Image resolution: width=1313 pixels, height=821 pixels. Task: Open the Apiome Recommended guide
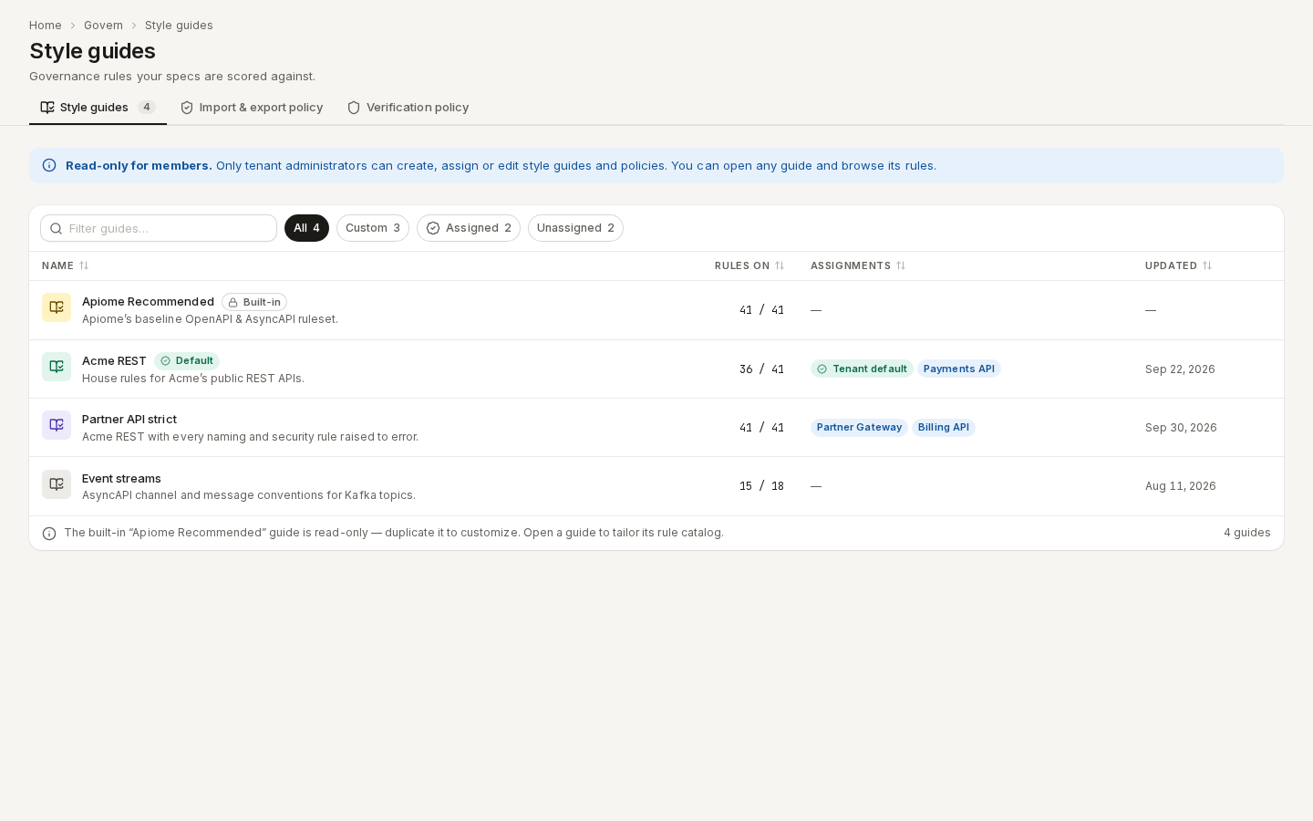click(148, 302)
